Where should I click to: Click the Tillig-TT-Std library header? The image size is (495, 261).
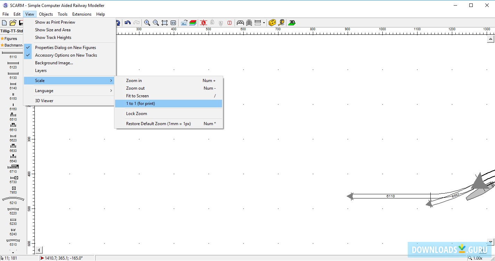pos(12,31)
